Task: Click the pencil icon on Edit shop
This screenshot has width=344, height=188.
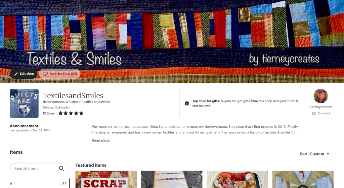Action: [x=16, y=74]
